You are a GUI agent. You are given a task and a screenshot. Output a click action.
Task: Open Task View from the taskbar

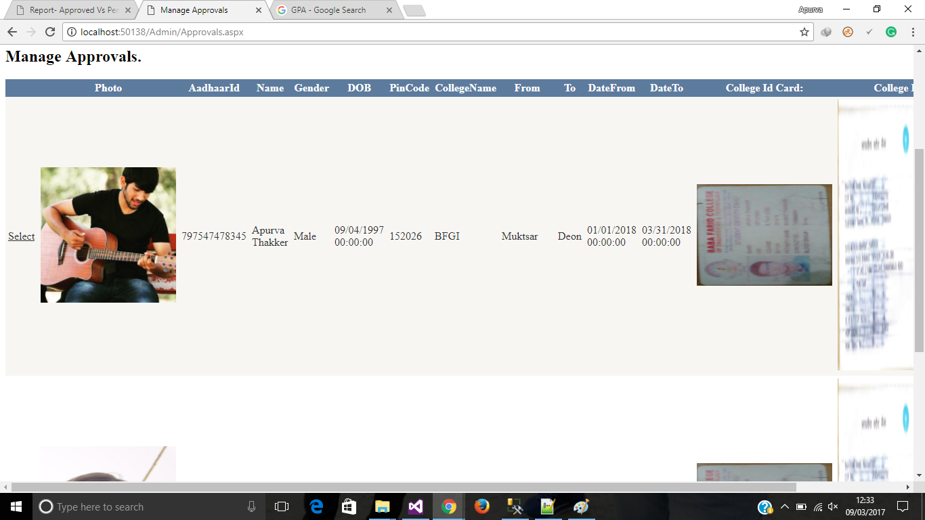(x=282, y=506)
